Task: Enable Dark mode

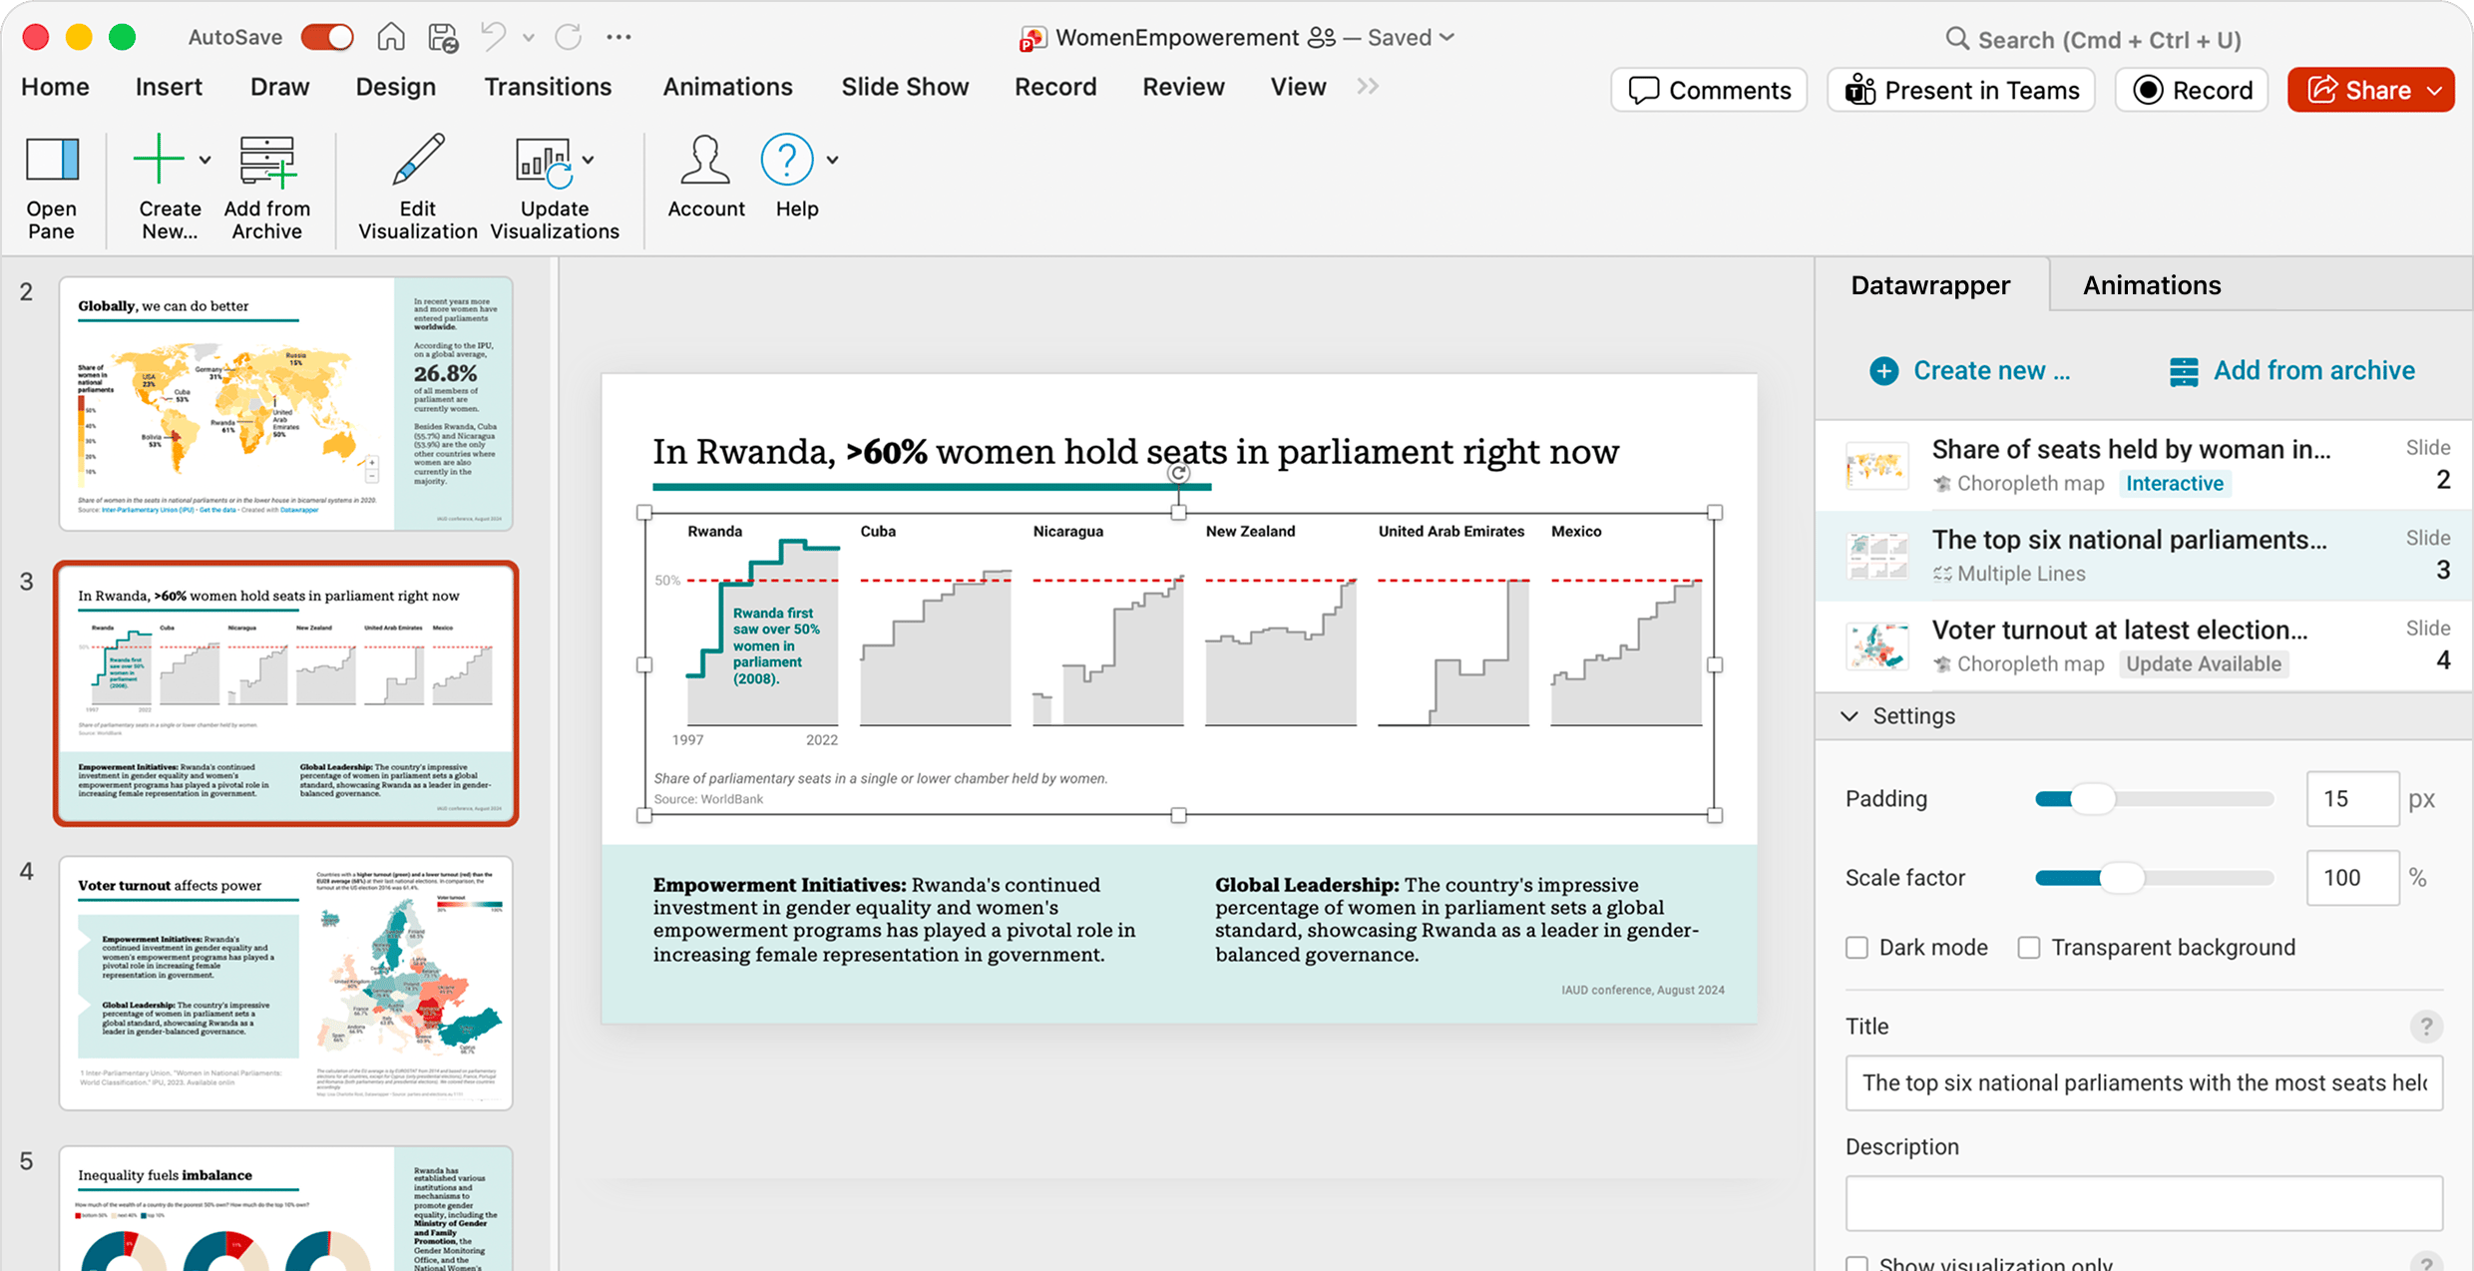Action: click(1857, 947)
